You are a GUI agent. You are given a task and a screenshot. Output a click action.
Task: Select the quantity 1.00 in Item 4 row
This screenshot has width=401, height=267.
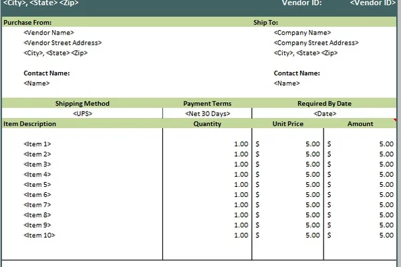(241, 174)
